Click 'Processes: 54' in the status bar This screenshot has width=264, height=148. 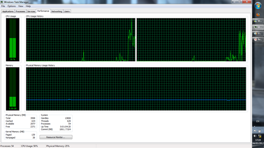[7, 146]
